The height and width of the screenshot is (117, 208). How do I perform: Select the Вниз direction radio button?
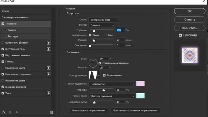tap(105, 35)
